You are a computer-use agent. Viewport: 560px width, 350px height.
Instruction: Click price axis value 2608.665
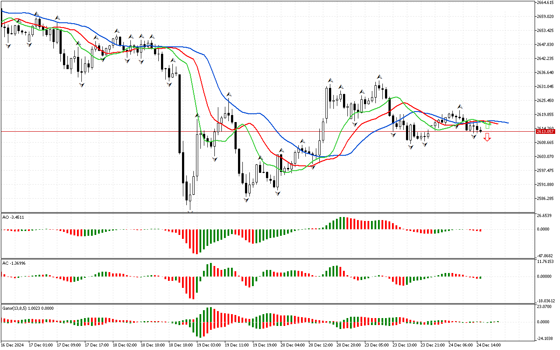pyautogui.click(x=546, y=143)
